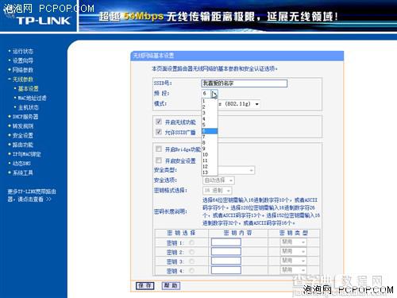Enable the 开启安全设置 checkbox
Viewport: 397px width, 298px height.
tap(159, 161)
